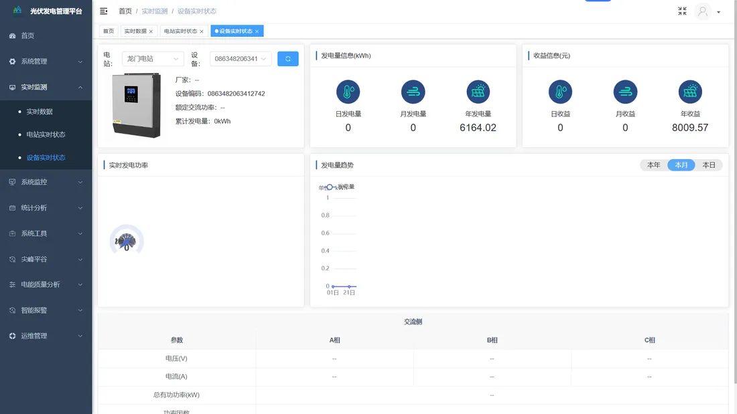Click the 系统监控 icon
The image size is (737, 414).
12,182
